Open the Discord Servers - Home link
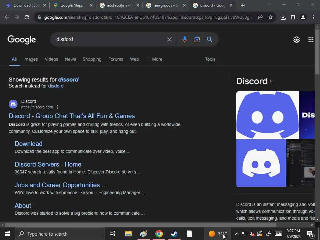The image size is (320, 240). [48, 164]
